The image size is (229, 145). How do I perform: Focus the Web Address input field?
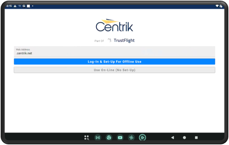pos(114,52)
